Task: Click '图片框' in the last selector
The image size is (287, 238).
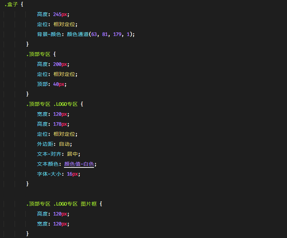Action: pos(89,204)
